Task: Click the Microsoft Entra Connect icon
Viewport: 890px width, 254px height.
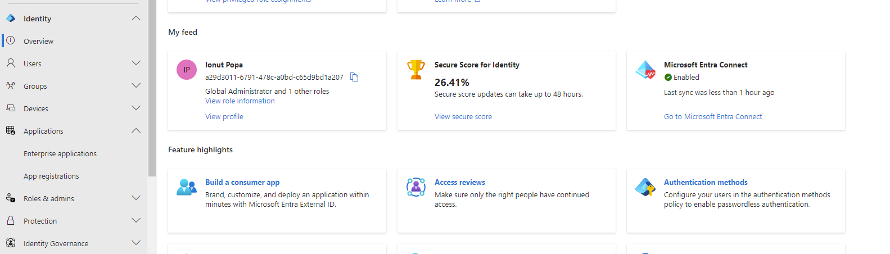Action: click(x=645, y=70)
